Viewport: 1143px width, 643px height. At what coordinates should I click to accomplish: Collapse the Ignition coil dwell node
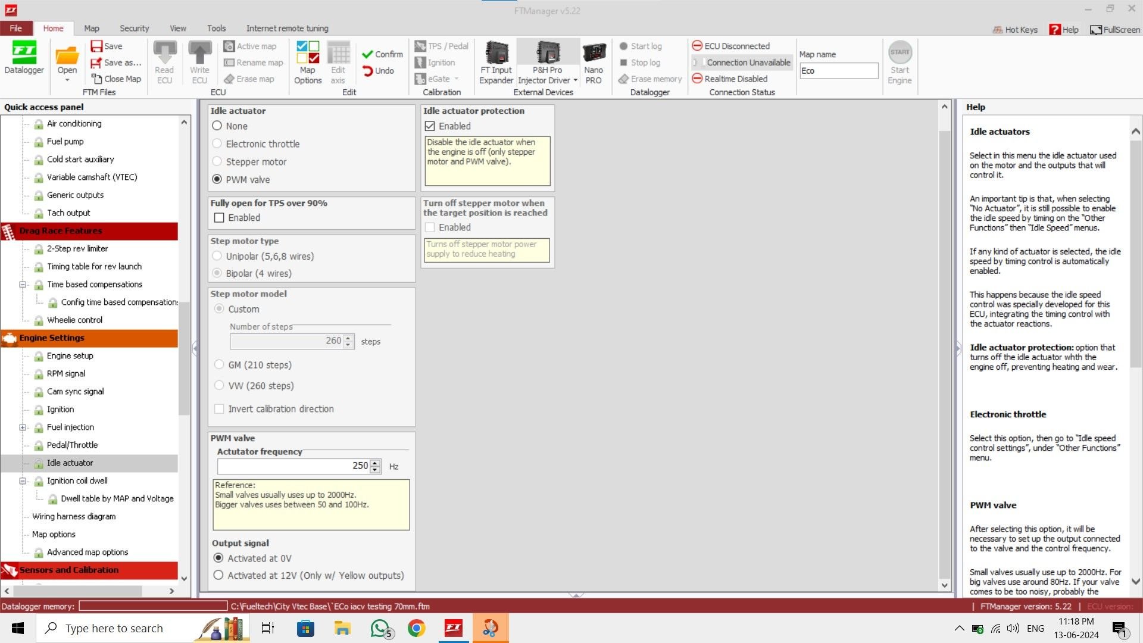(x=23, y=481)
